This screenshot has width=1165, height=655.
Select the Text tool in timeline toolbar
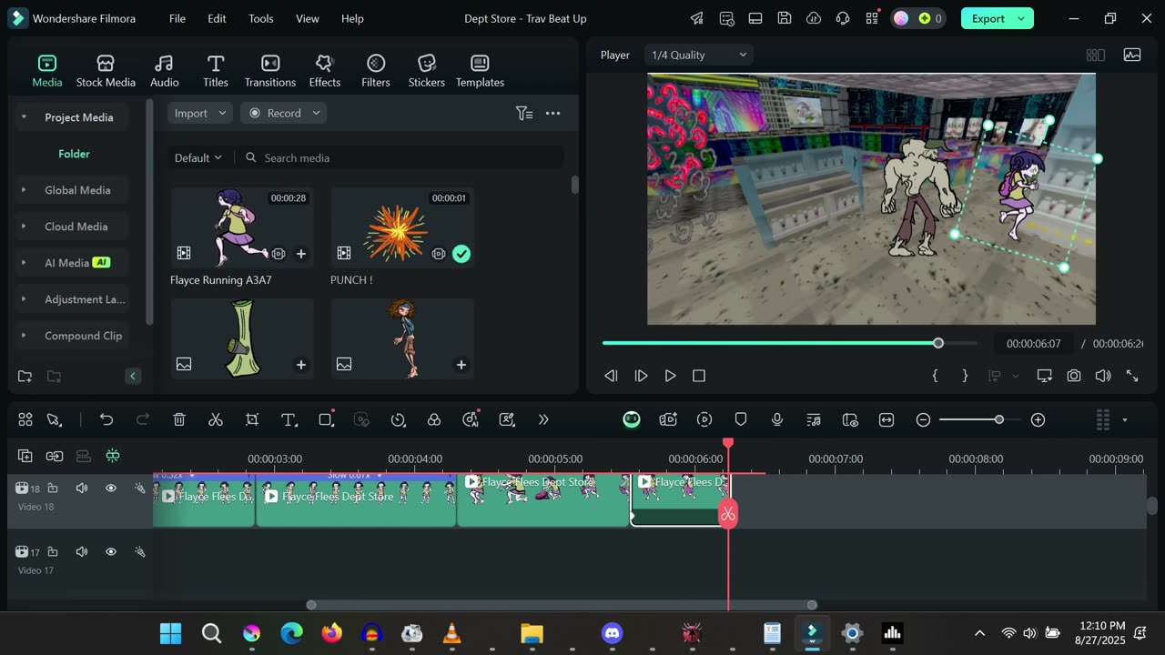(x=289, y=419)
